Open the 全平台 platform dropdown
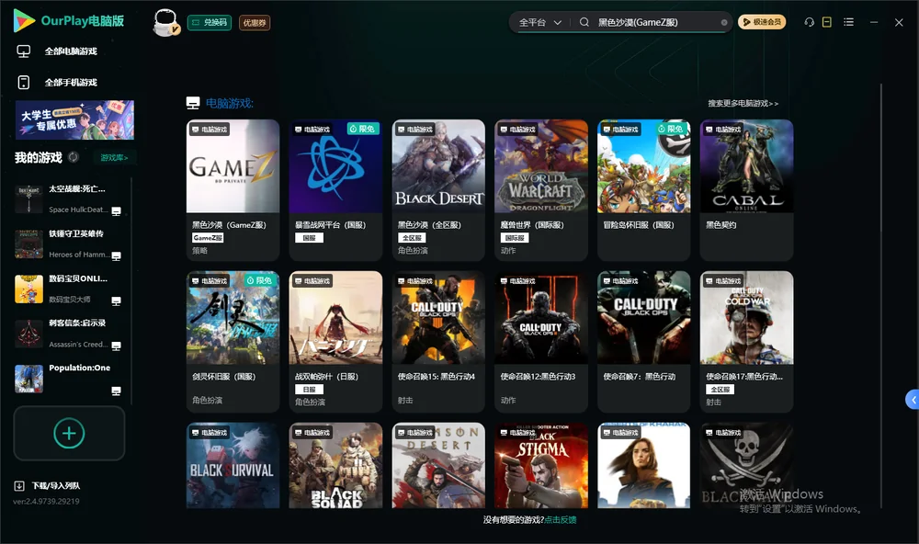 point(539,22)
